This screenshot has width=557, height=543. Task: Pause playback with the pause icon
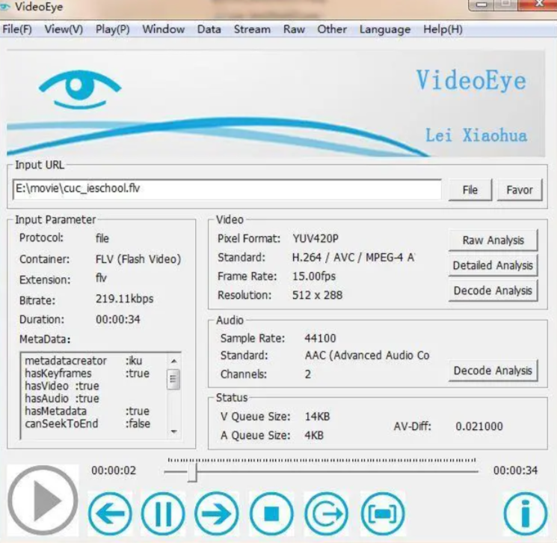pos(163,514)
